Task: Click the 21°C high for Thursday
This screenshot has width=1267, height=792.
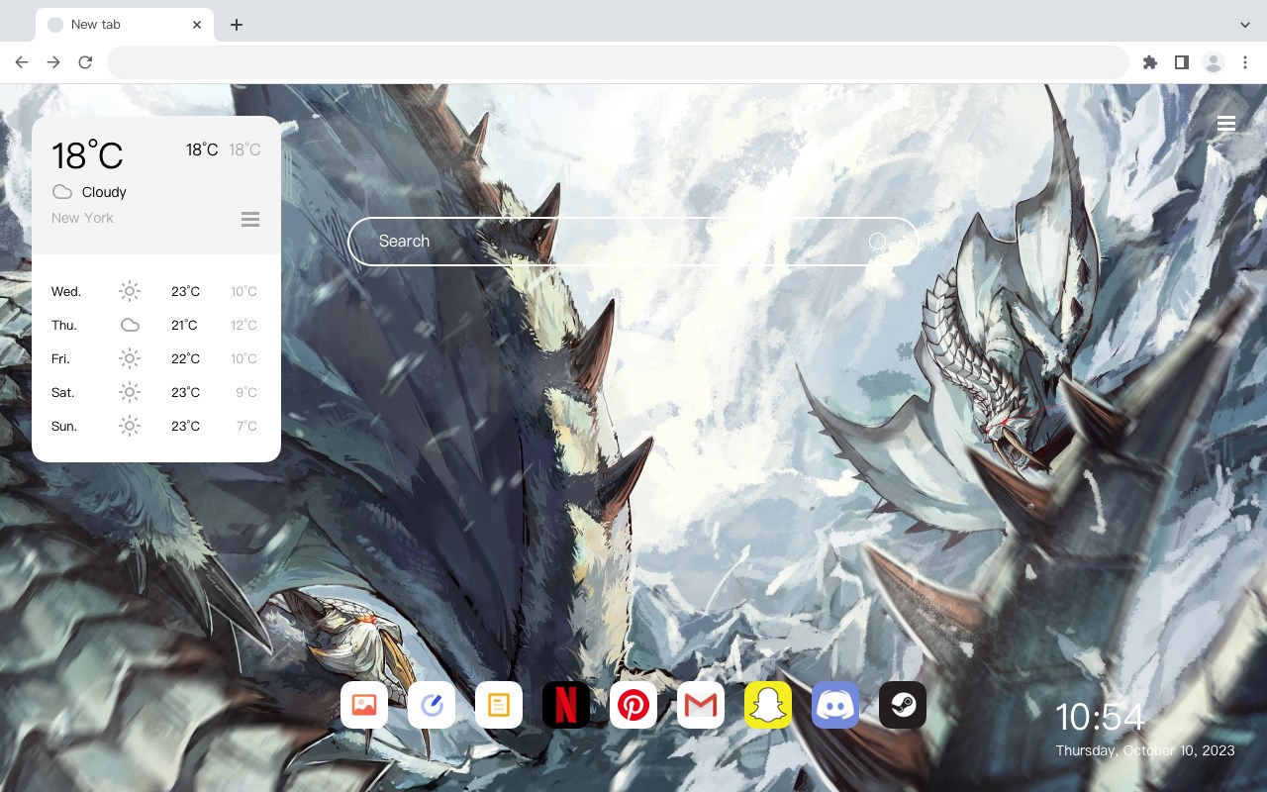Action: [x=185, y=325]
